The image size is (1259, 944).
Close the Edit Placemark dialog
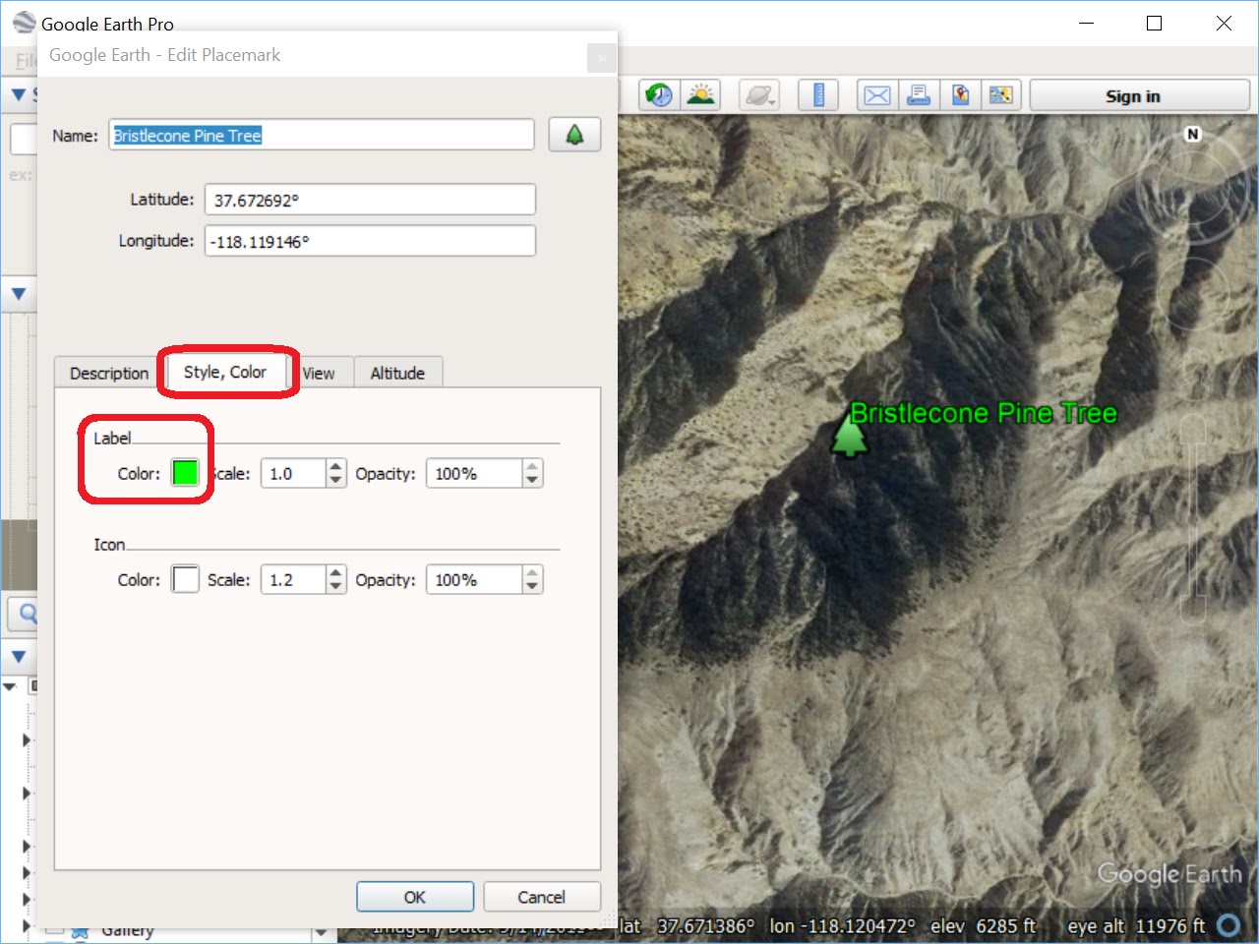[x=602, y=58]
